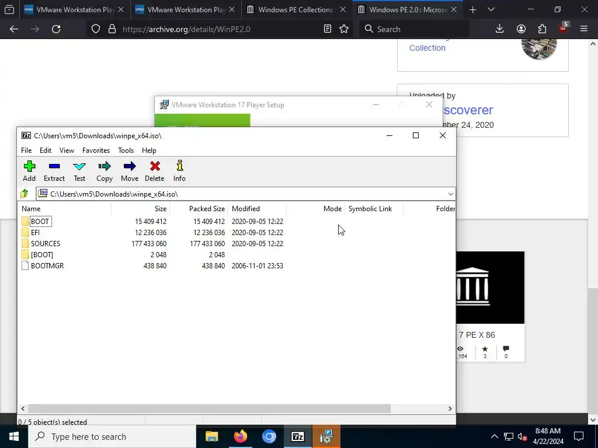
Task: Click the red Delete icon
Action: pyautogui.click(x=154, y=171)
